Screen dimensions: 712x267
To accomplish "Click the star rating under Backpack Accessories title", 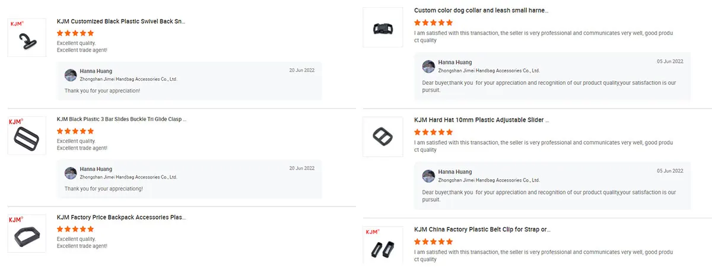I will [x=75, y=229].
